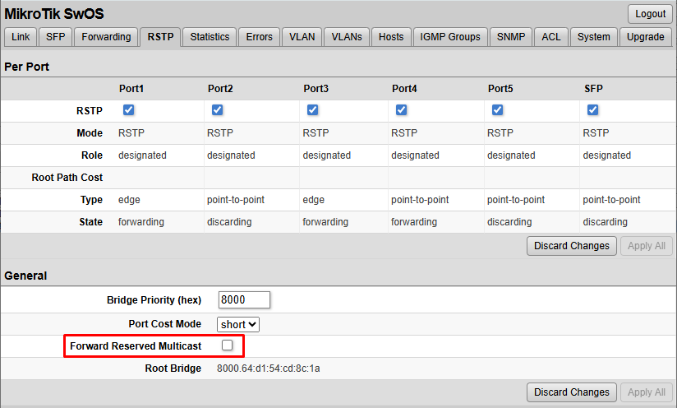Click Port5 'discarding' state text
This screenshot has width=677, height=408.
(x=509, y=222)
